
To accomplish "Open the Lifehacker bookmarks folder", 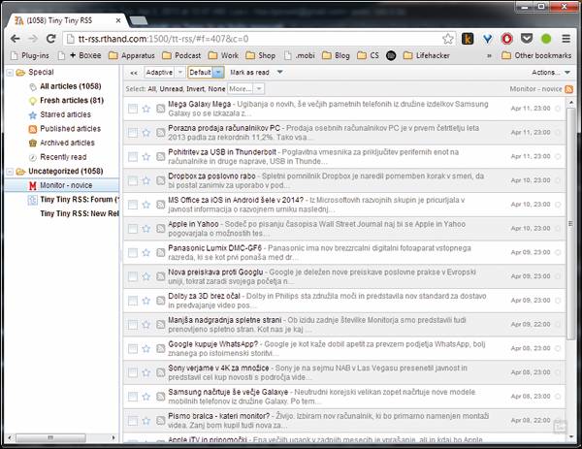I will click(x=427, y=55).
